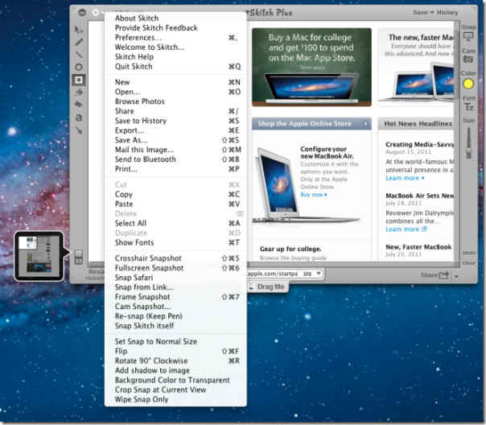Choose Browse Photos
This screenshot has width=486, height=425.
[x=175, y=101]
